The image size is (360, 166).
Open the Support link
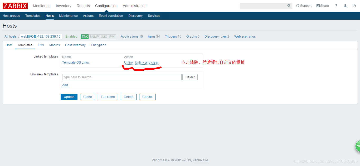[304, 6]
